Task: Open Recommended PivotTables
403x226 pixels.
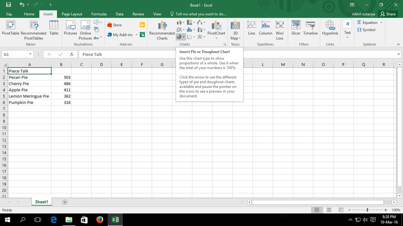Action: pos(34,30)
